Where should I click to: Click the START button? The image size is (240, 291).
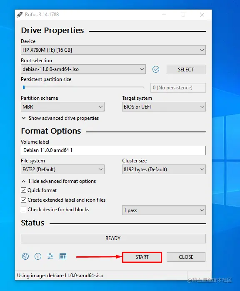pos(142,257)
